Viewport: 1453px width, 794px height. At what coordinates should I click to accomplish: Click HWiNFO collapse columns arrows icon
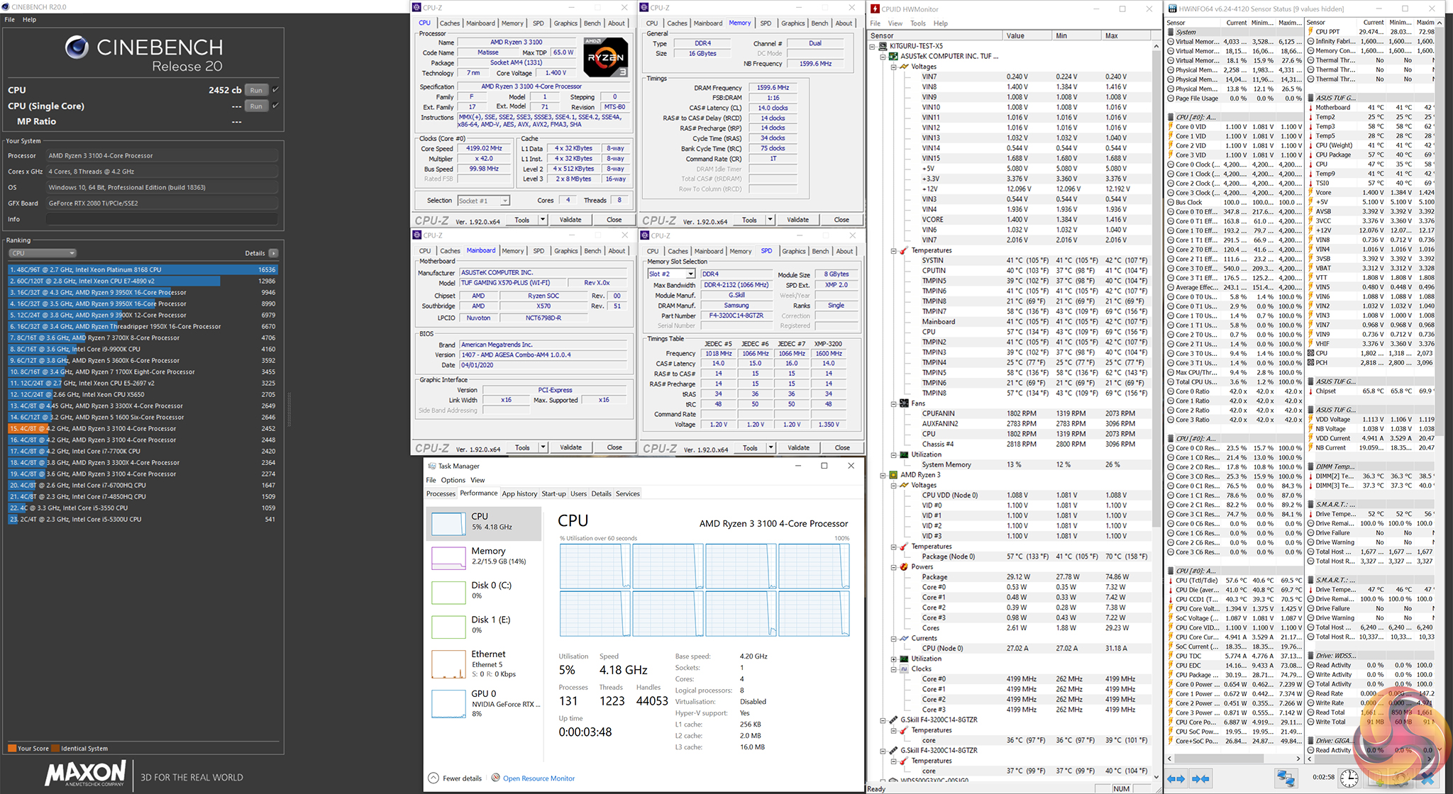(x=1200, y=778)
